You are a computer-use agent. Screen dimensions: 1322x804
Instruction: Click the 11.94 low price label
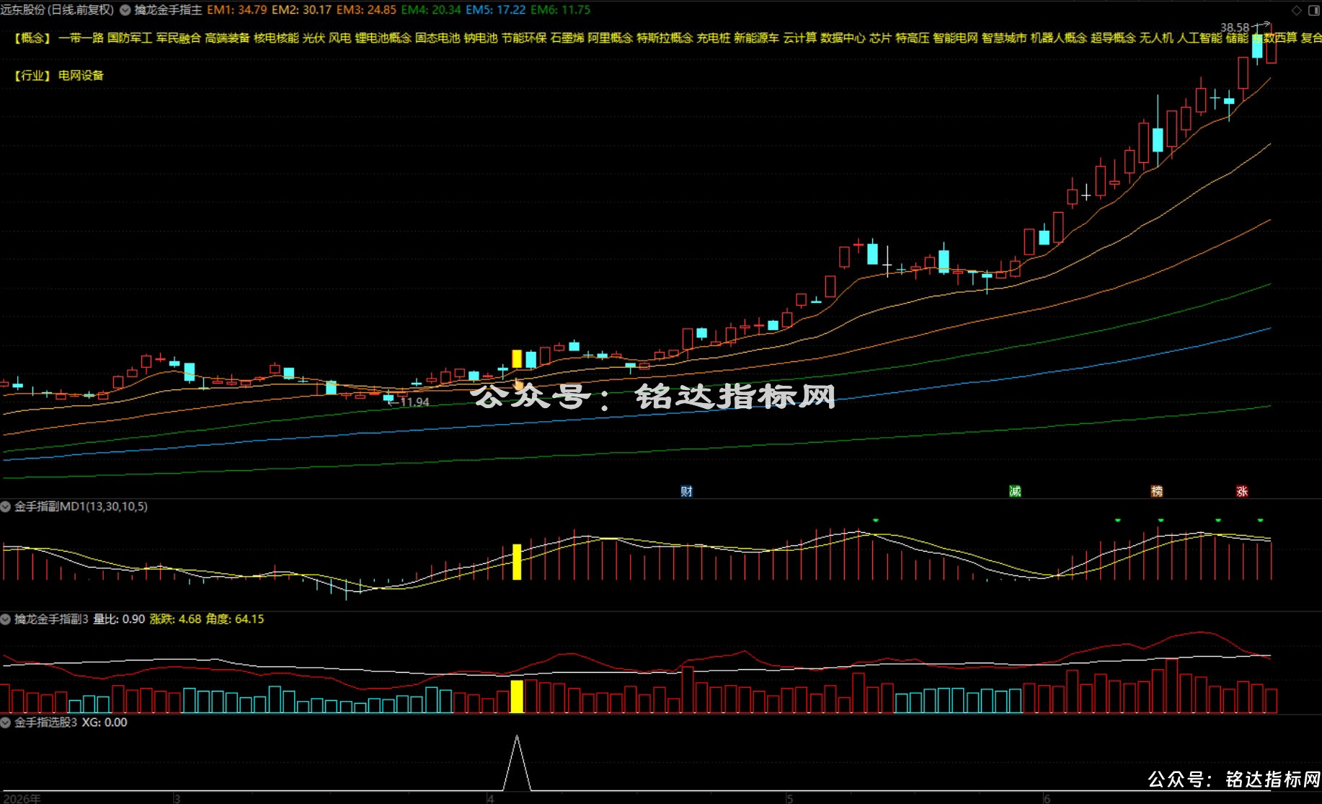[414, 402]
